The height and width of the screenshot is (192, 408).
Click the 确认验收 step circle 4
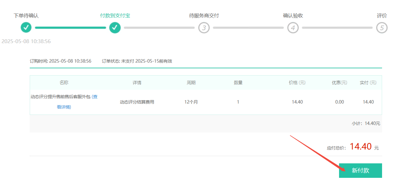[x=293, y=28]
